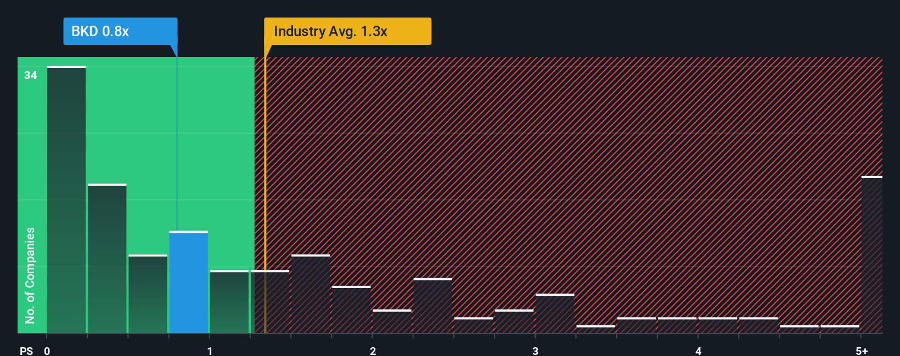Click the 'PS' axis label
This screenshot has height=356, width=900.
26,351
